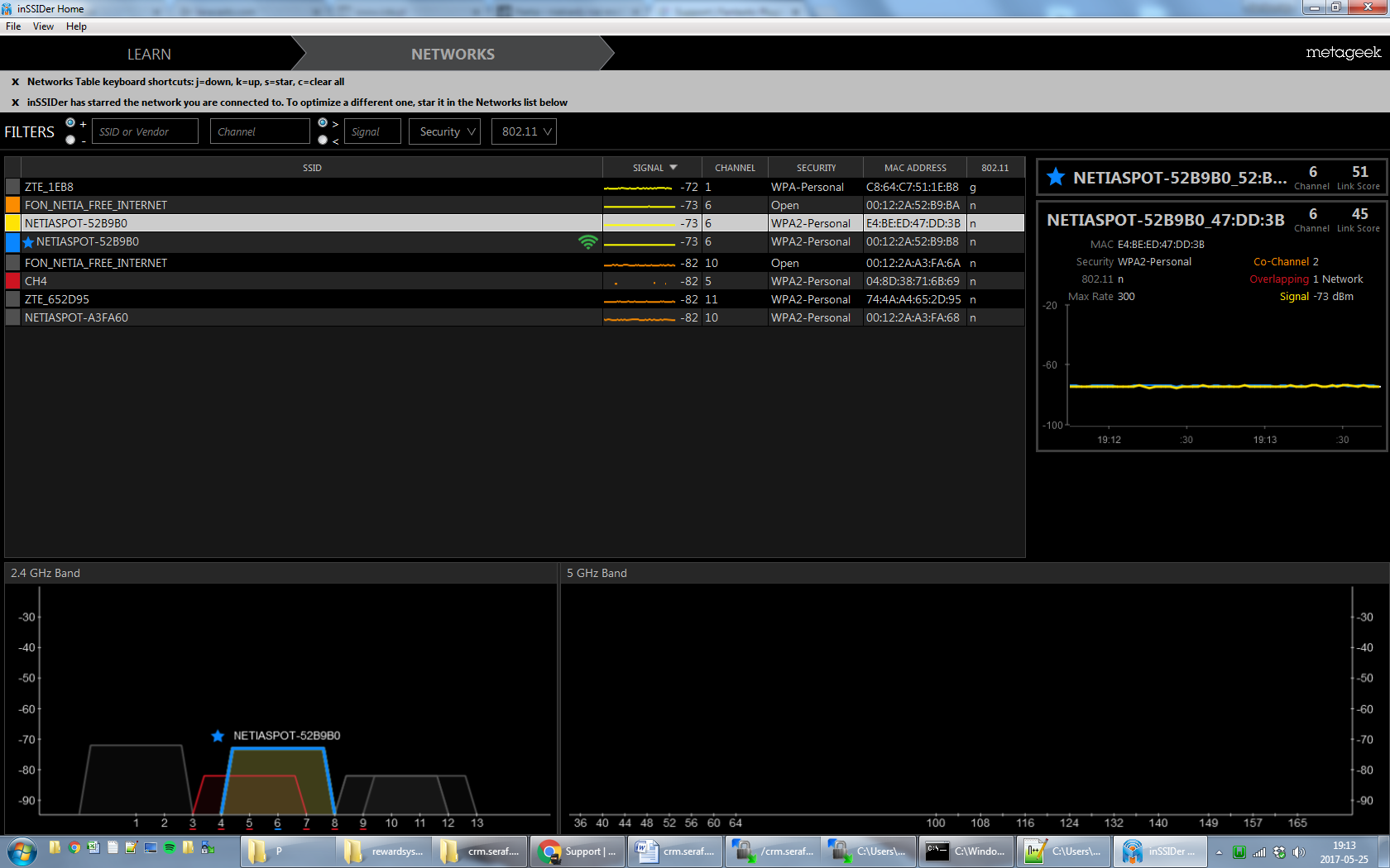Image resolution: width=1390 pixels, height=868 pixels.
Task: Launch Excel from quick launch bar
Action: 93,847
